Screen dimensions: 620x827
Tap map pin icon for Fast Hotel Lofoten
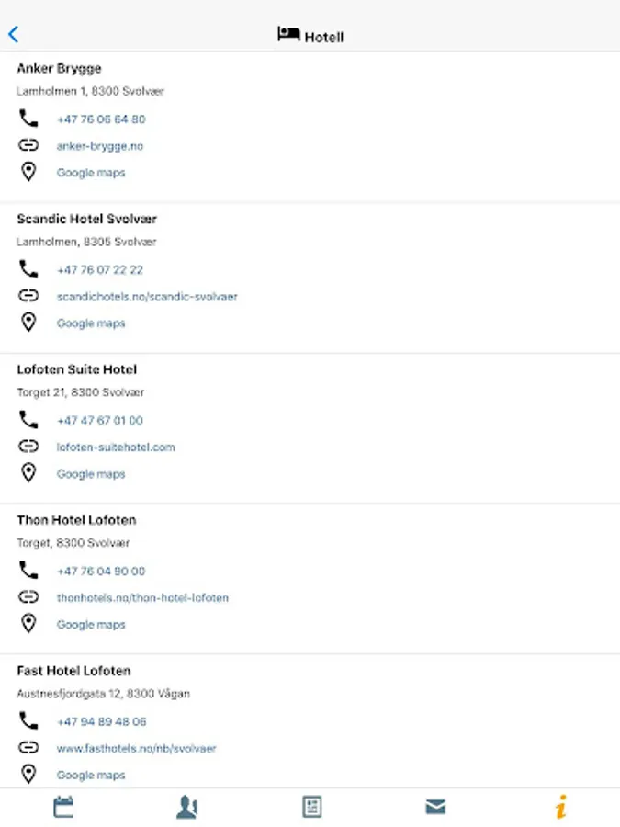pos(28,775)
